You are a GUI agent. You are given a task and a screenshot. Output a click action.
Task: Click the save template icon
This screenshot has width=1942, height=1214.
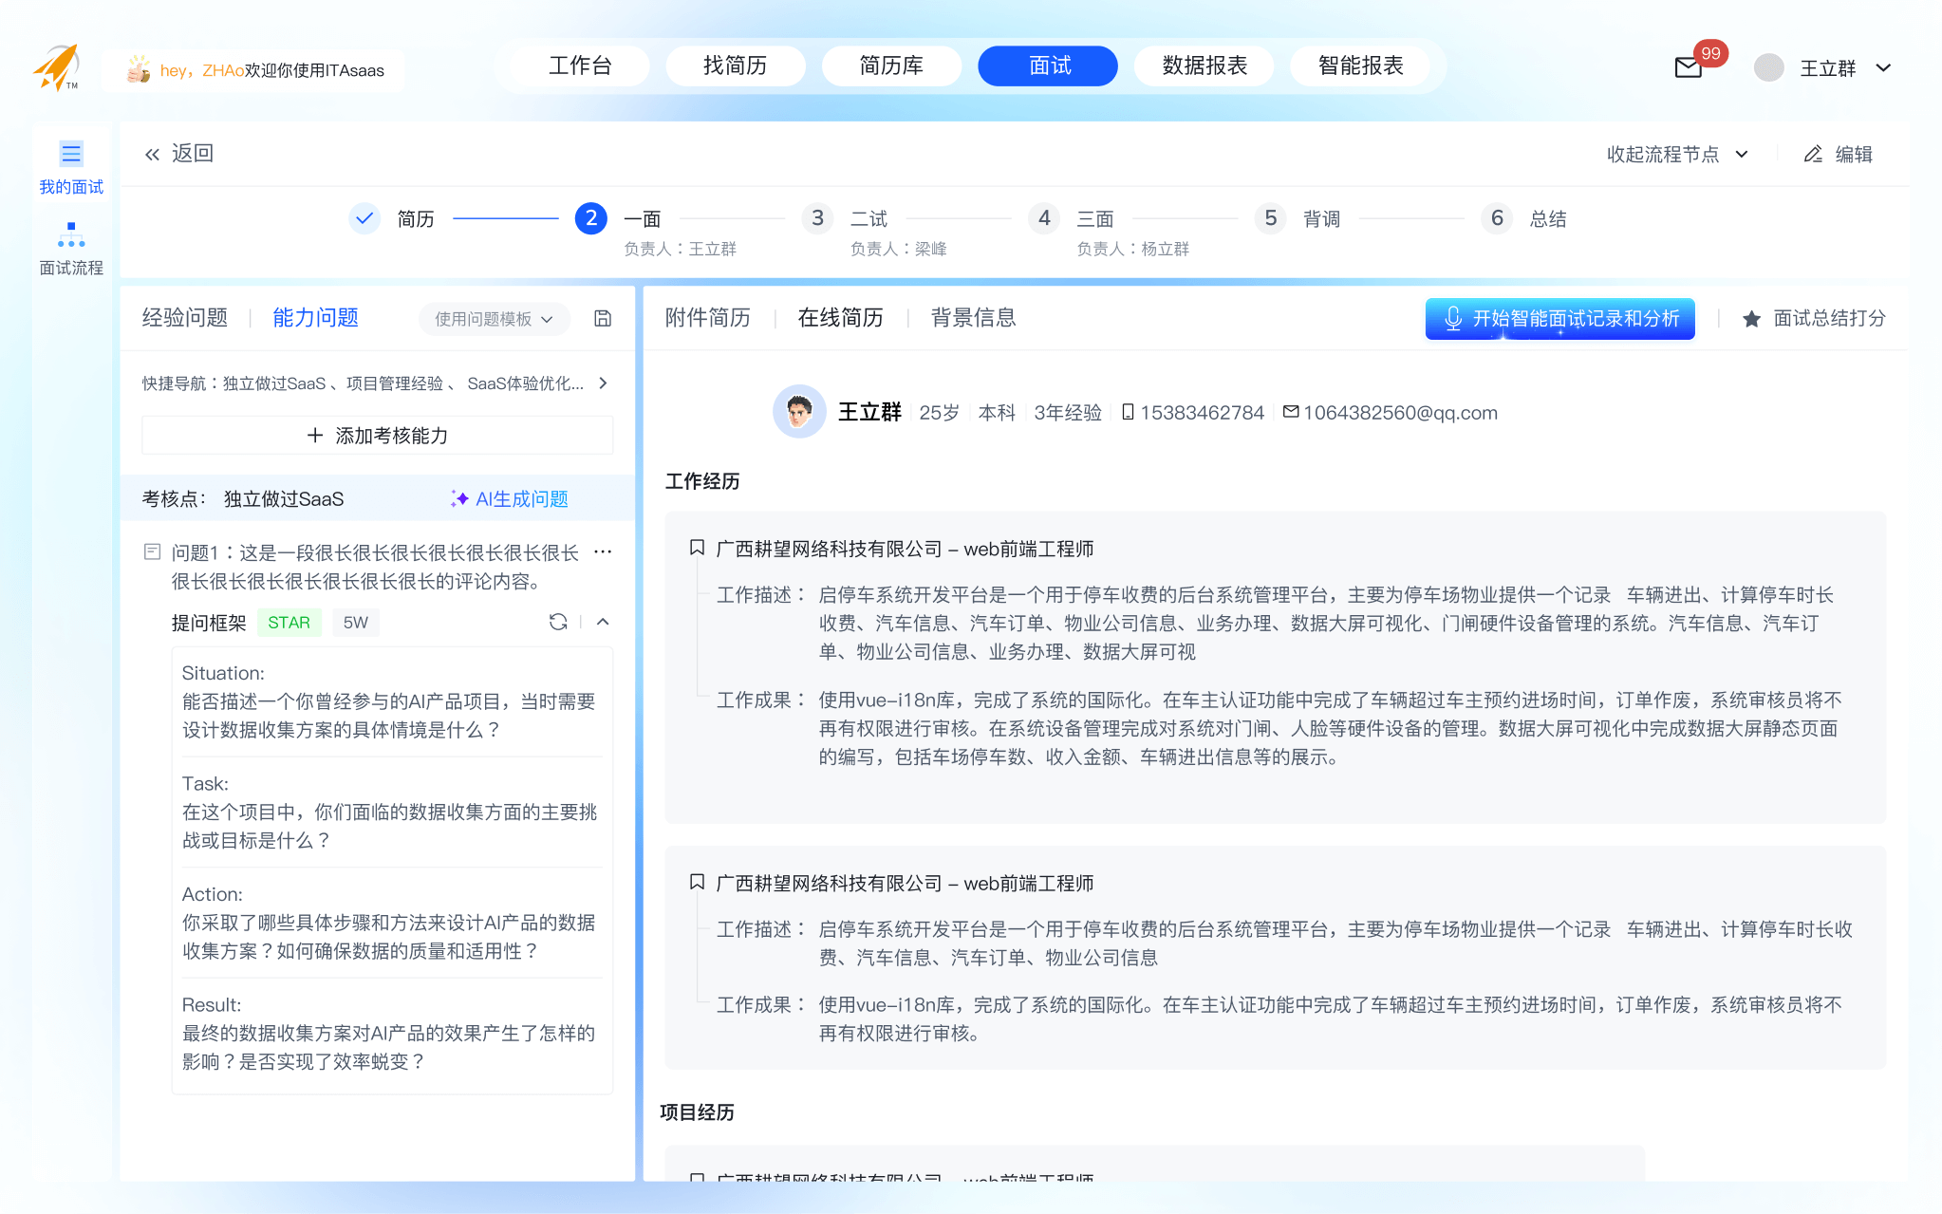(603, 319)
